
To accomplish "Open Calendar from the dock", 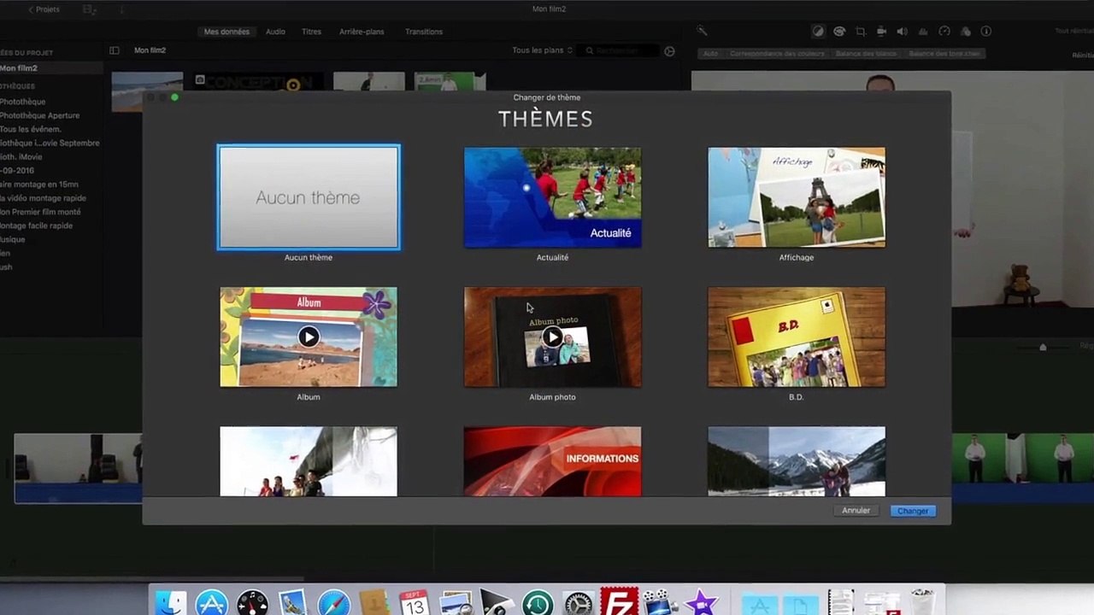I will [x=415, y=603].
